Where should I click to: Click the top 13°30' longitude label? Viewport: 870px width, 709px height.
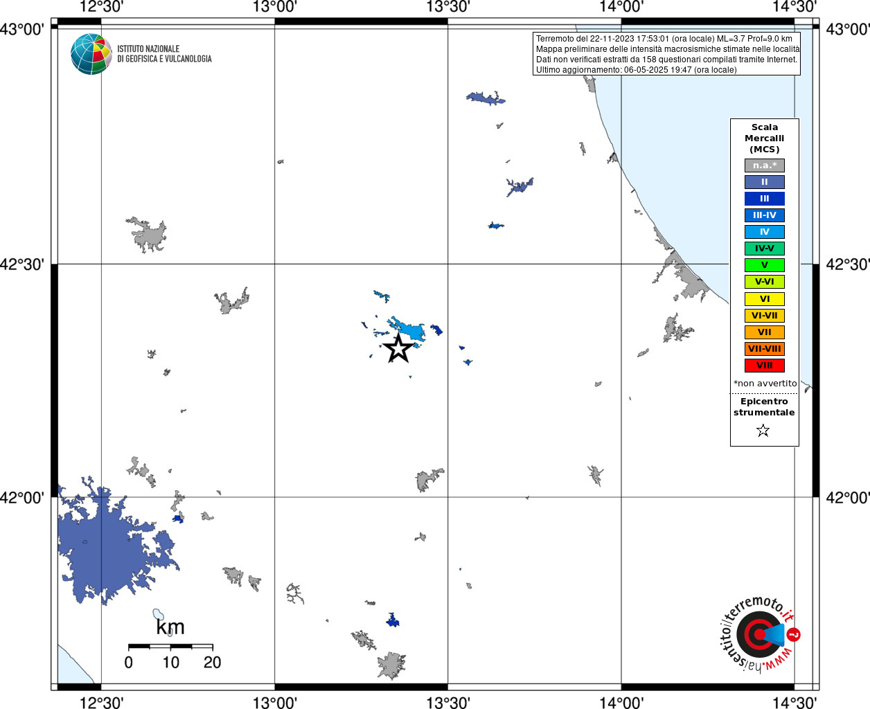[x=448, y=7]
